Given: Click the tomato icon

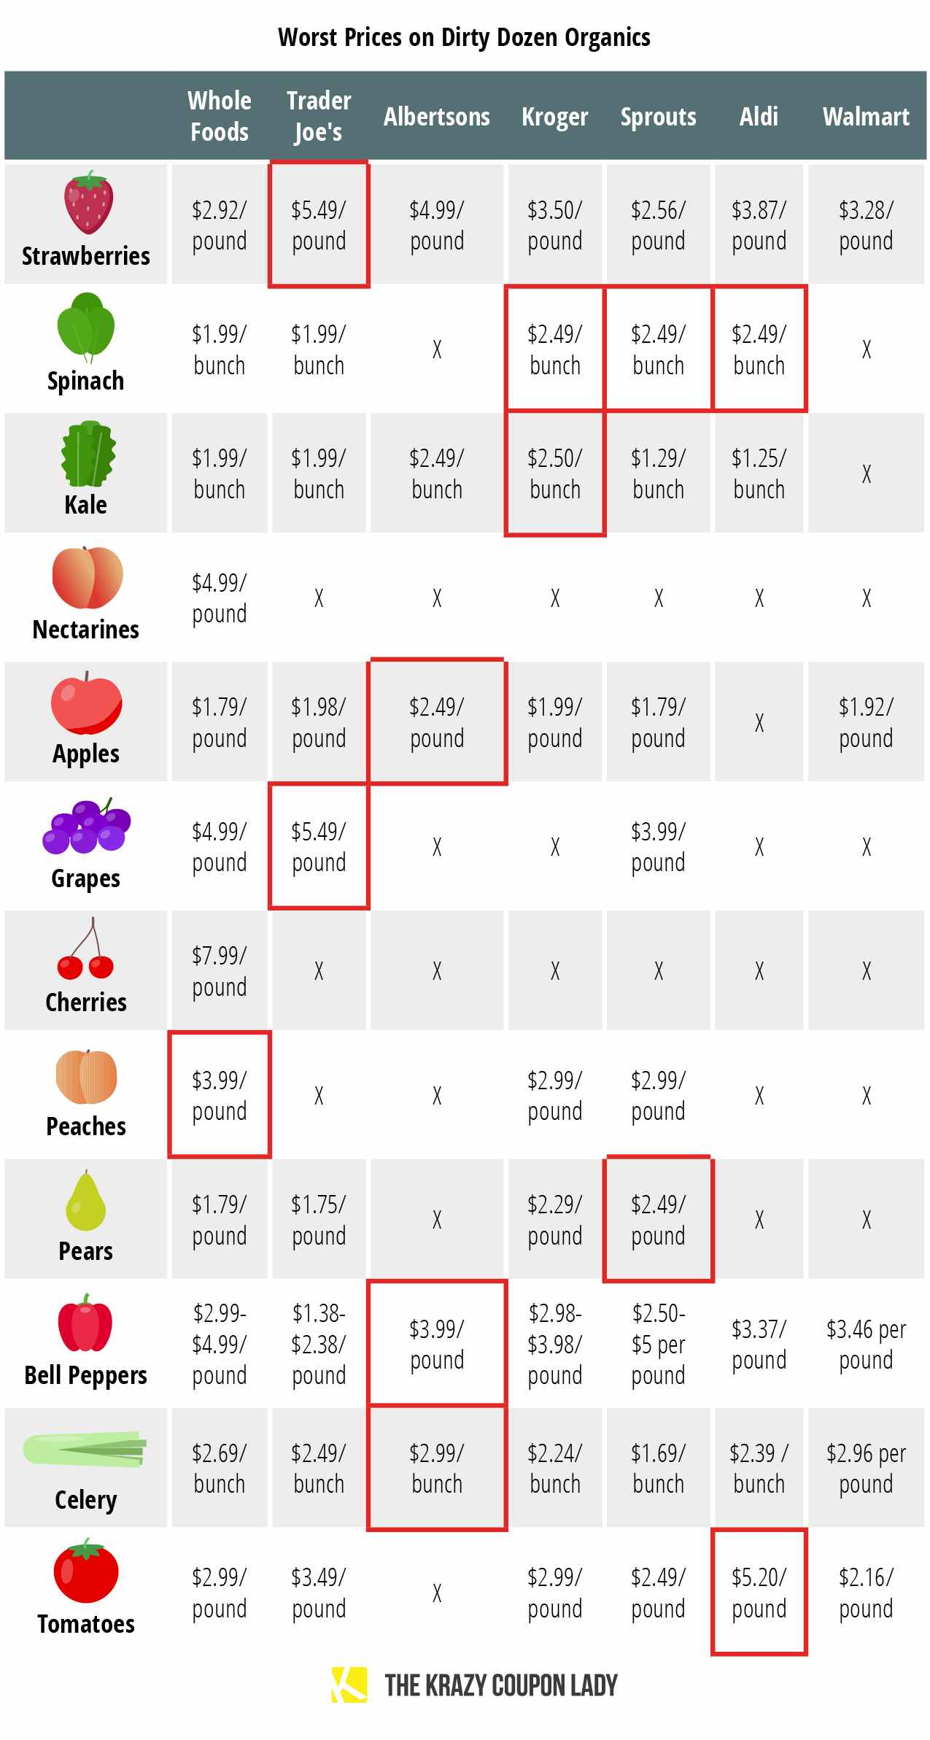Looking at the screenshot, I should [x=86, y=1571].
